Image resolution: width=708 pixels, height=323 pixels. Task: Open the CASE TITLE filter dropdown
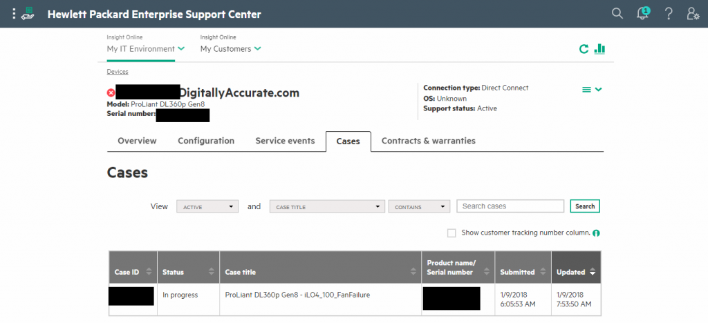point(327,206)
